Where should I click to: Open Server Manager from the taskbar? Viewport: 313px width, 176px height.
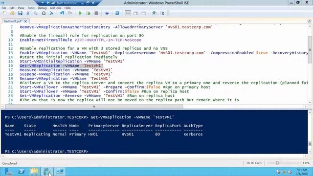[8, 172]
